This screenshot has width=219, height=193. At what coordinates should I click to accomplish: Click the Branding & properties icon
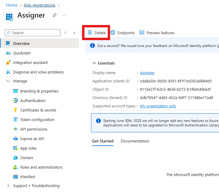(15, 91)
